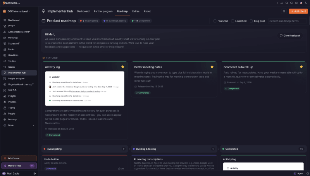Open the colorful user avatar in top bar
Viewport: 310px width, 176px height.
301,3
